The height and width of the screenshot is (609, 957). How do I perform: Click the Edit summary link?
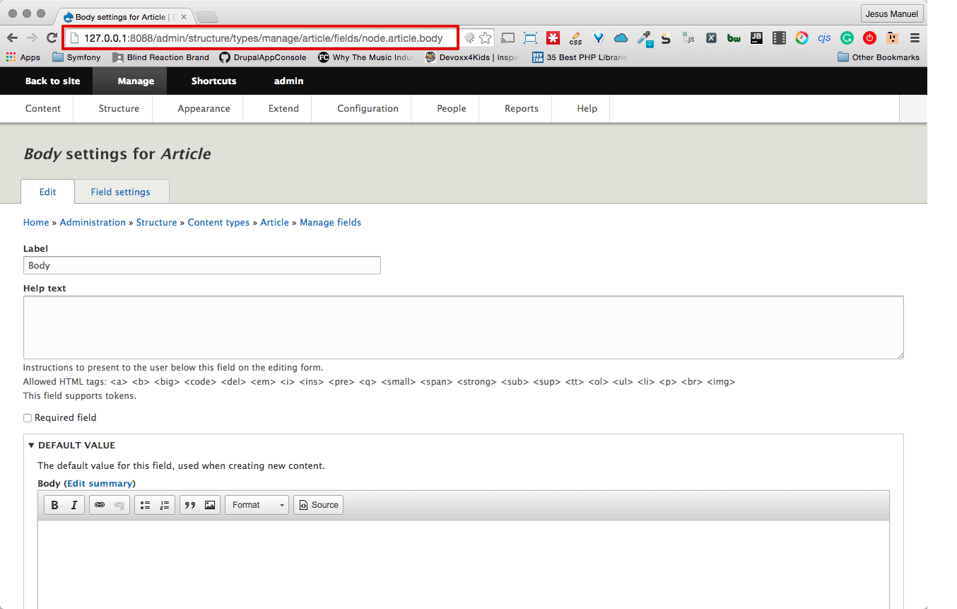point(100,483)
